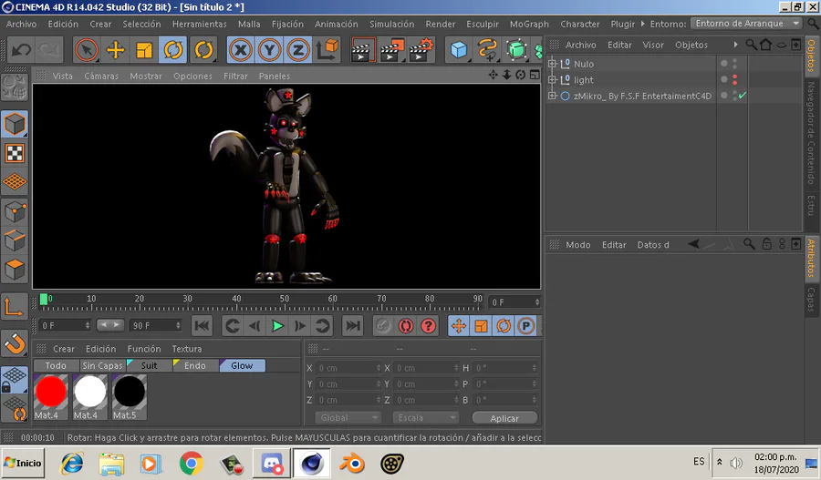Select the black Mat.5 material

coord(130,397)
